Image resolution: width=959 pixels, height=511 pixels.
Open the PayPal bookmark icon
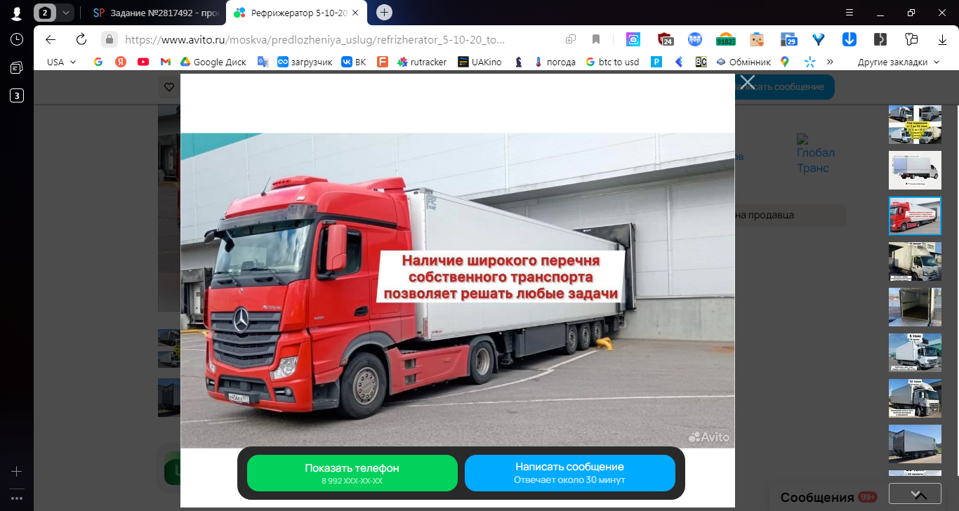point(656,62)
